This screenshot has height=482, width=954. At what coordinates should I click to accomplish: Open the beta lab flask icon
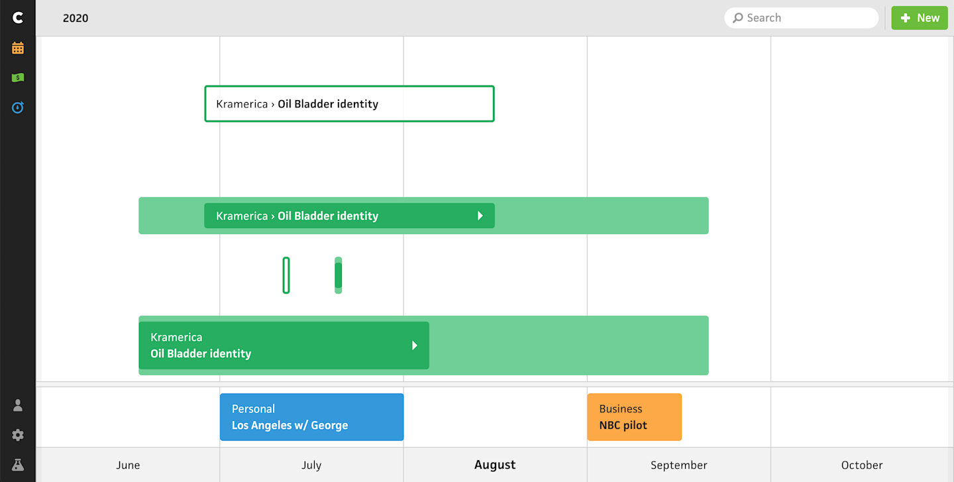[x=18, y=465]
